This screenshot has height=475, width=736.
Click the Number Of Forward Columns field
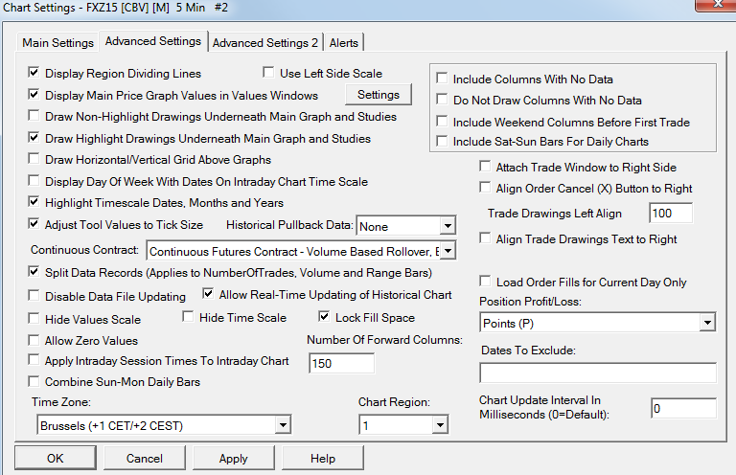(341, 364)
